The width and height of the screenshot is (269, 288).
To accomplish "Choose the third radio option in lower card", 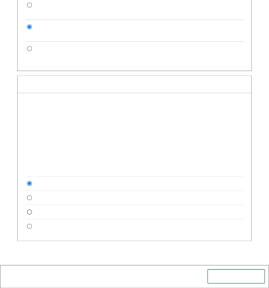I will pos(29,212).
